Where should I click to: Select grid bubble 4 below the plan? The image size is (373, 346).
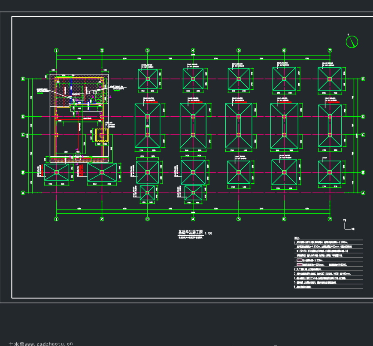point(193,219)
